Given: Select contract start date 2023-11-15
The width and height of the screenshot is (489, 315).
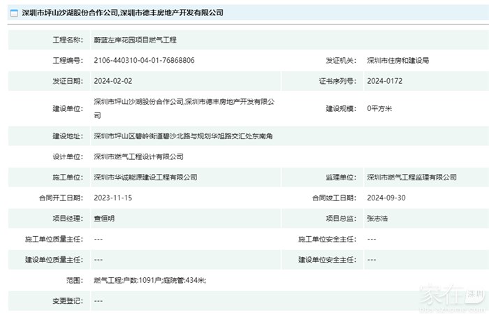Looking at the screenshot, I should (x=113, y=198).
